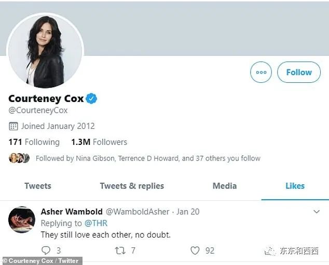Click the reply speech bubble icon

[46, 251]
